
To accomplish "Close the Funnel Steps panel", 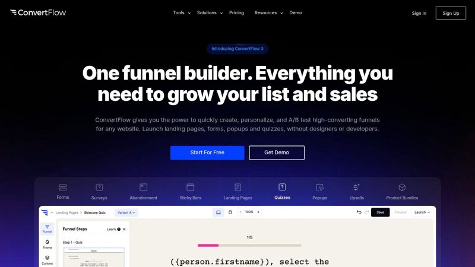I will (x=125, y=229).
